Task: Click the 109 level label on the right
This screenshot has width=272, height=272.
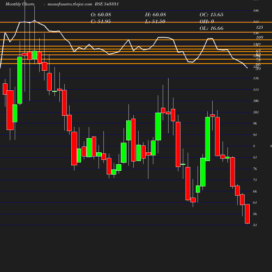Action: point(259,38)
